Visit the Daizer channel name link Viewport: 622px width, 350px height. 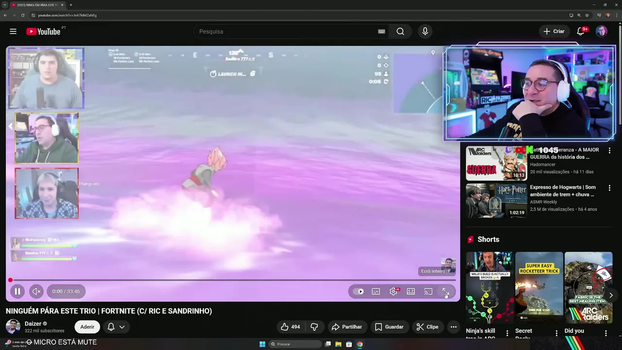pyautogui.click(x=33, y=324)
